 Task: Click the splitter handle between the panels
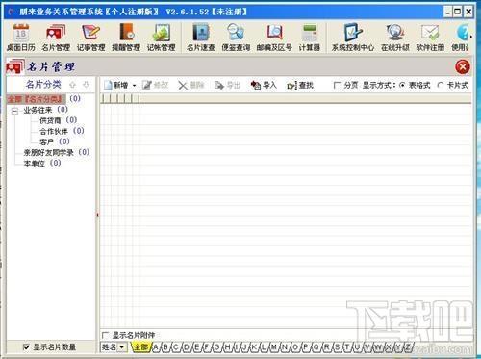(x=97, y=215)
